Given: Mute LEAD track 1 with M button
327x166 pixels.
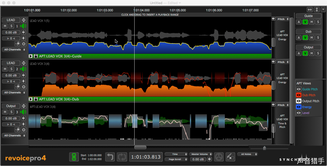Looking at the screenshot, I should coord(5,26).
